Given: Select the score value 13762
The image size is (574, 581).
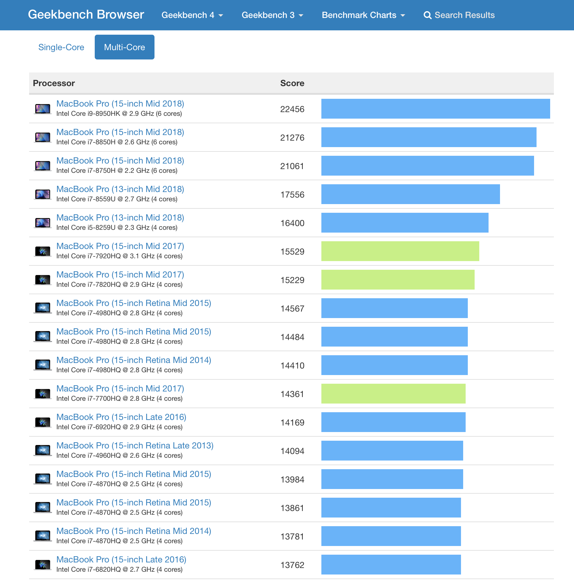Looking at the screenshot, I should coord(292,565).
